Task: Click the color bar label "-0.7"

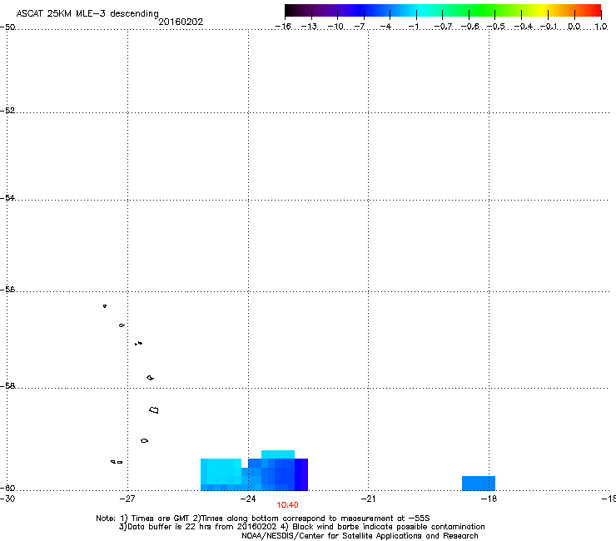Action: click(443, 27)
